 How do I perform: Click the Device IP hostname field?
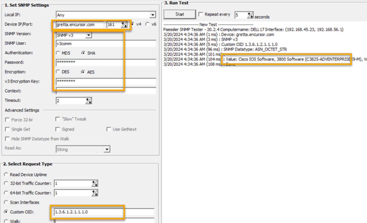click(x=79, y=25)
